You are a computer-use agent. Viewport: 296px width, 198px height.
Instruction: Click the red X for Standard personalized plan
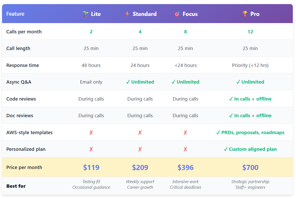pos(140,149)
